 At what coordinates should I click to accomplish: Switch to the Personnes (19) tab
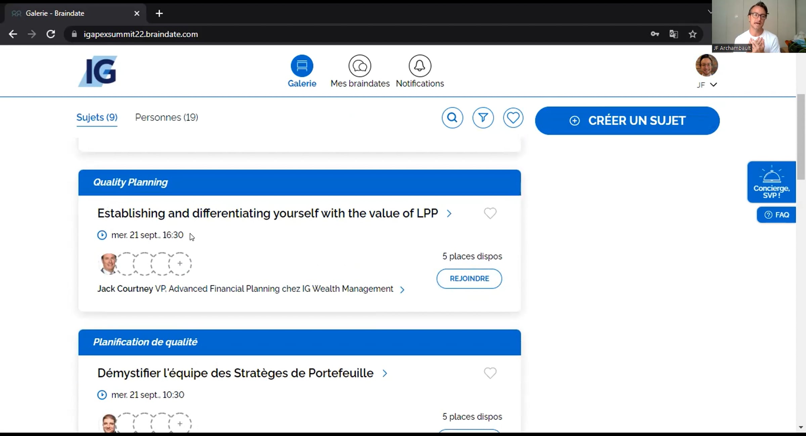167,117
